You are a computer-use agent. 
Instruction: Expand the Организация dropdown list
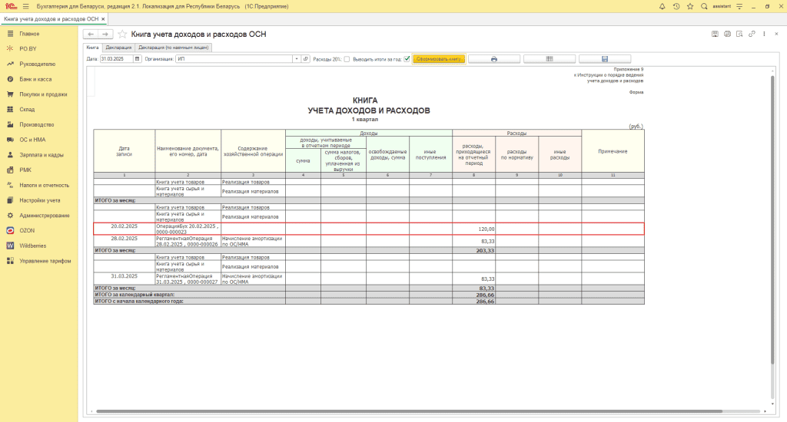click(296, 59)
